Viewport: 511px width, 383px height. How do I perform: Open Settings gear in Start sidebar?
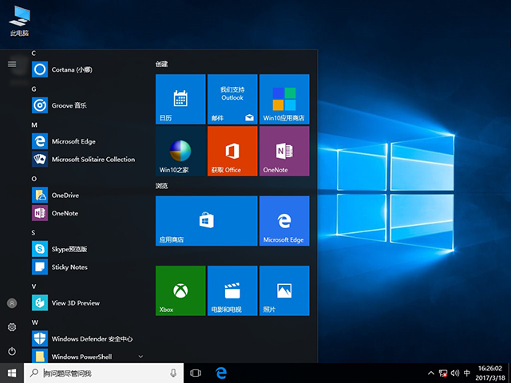click(x=12, y=327)
